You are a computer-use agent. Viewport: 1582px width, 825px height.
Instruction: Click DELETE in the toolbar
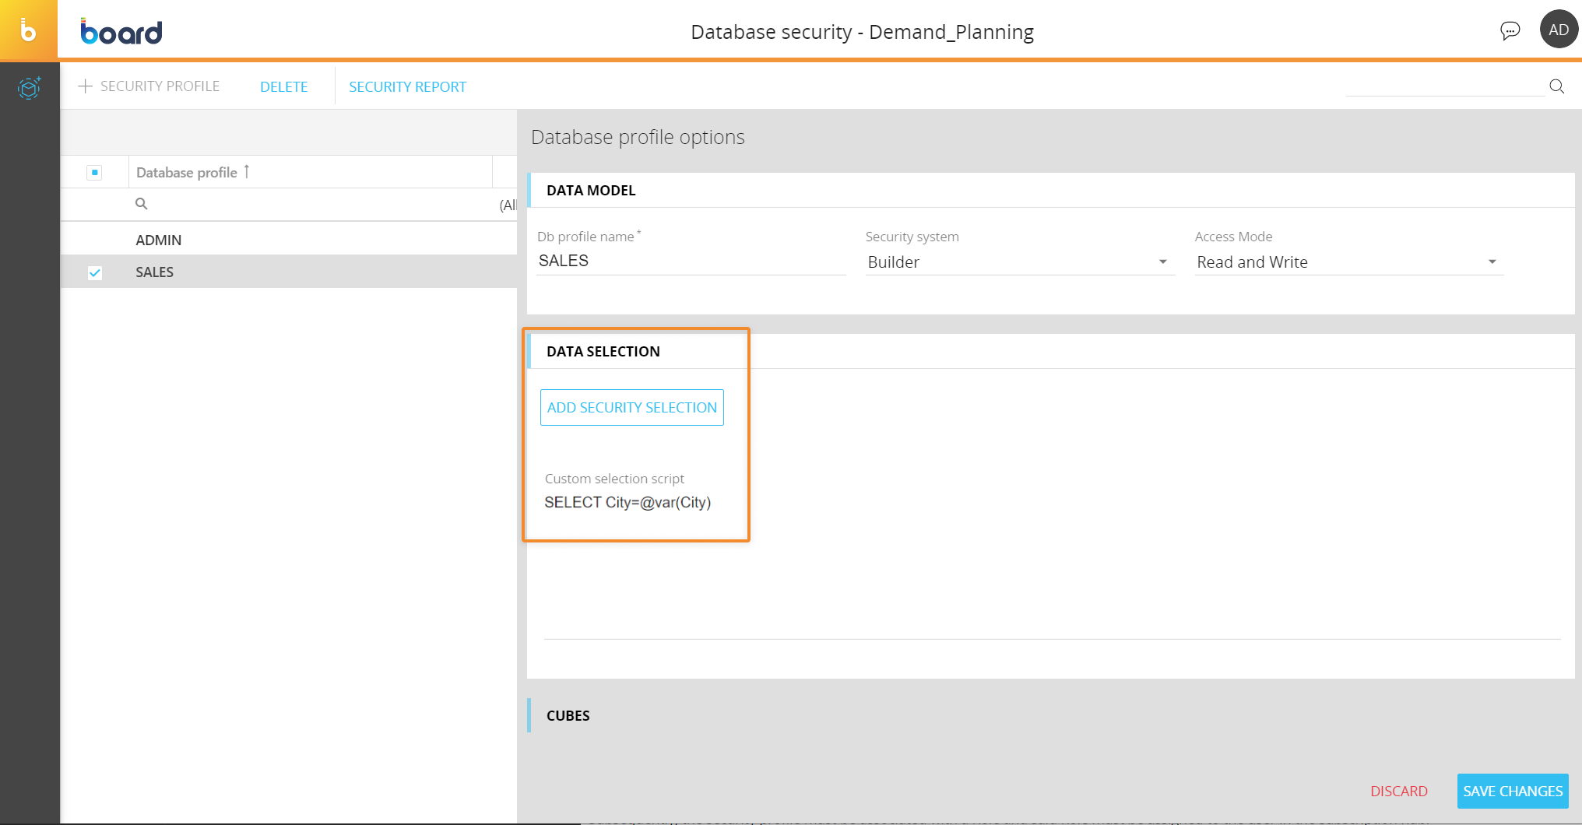click(283, 87)
